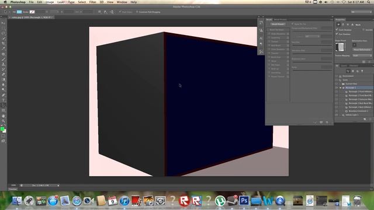Viewport: 374px width, 210px height.
Task: Select the Brush tool in toolbar
Action: 4,59
